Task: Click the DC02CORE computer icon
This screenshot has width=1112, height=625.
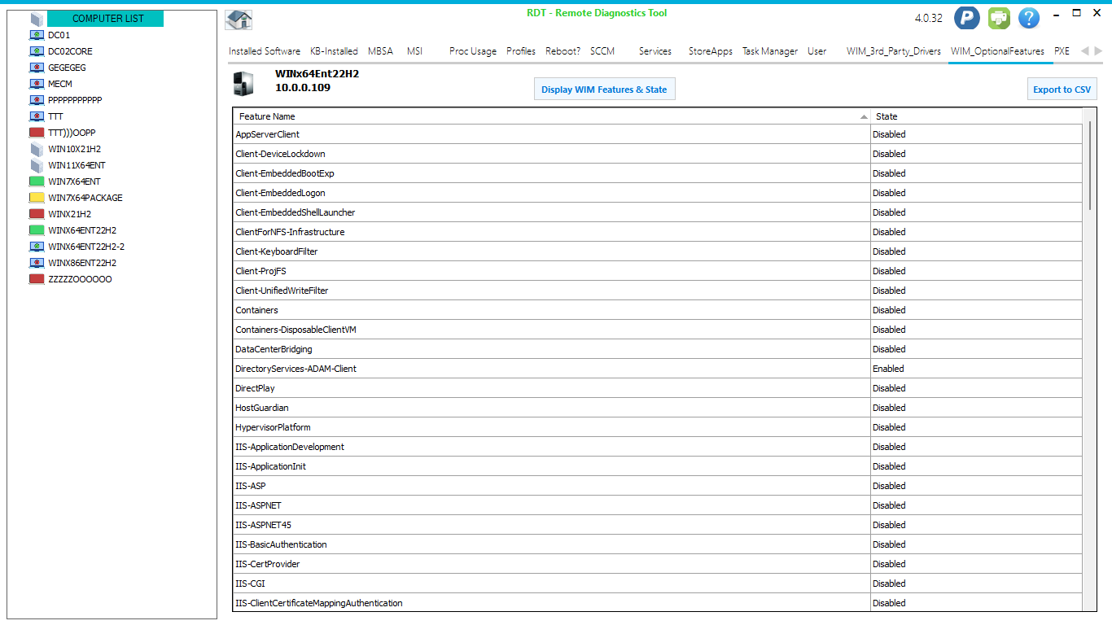Action: pyautogui.click(x=37, y=51)
